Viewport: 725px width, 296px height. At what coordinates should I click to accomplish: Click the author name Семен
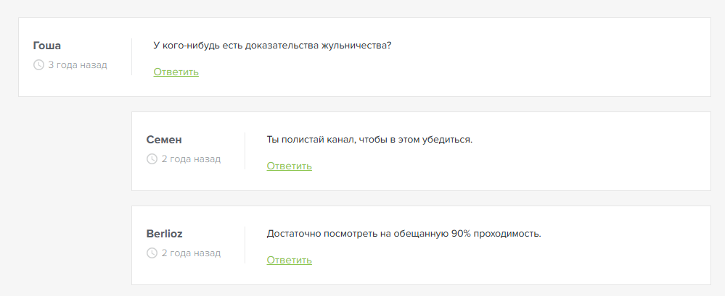(164, 140)
